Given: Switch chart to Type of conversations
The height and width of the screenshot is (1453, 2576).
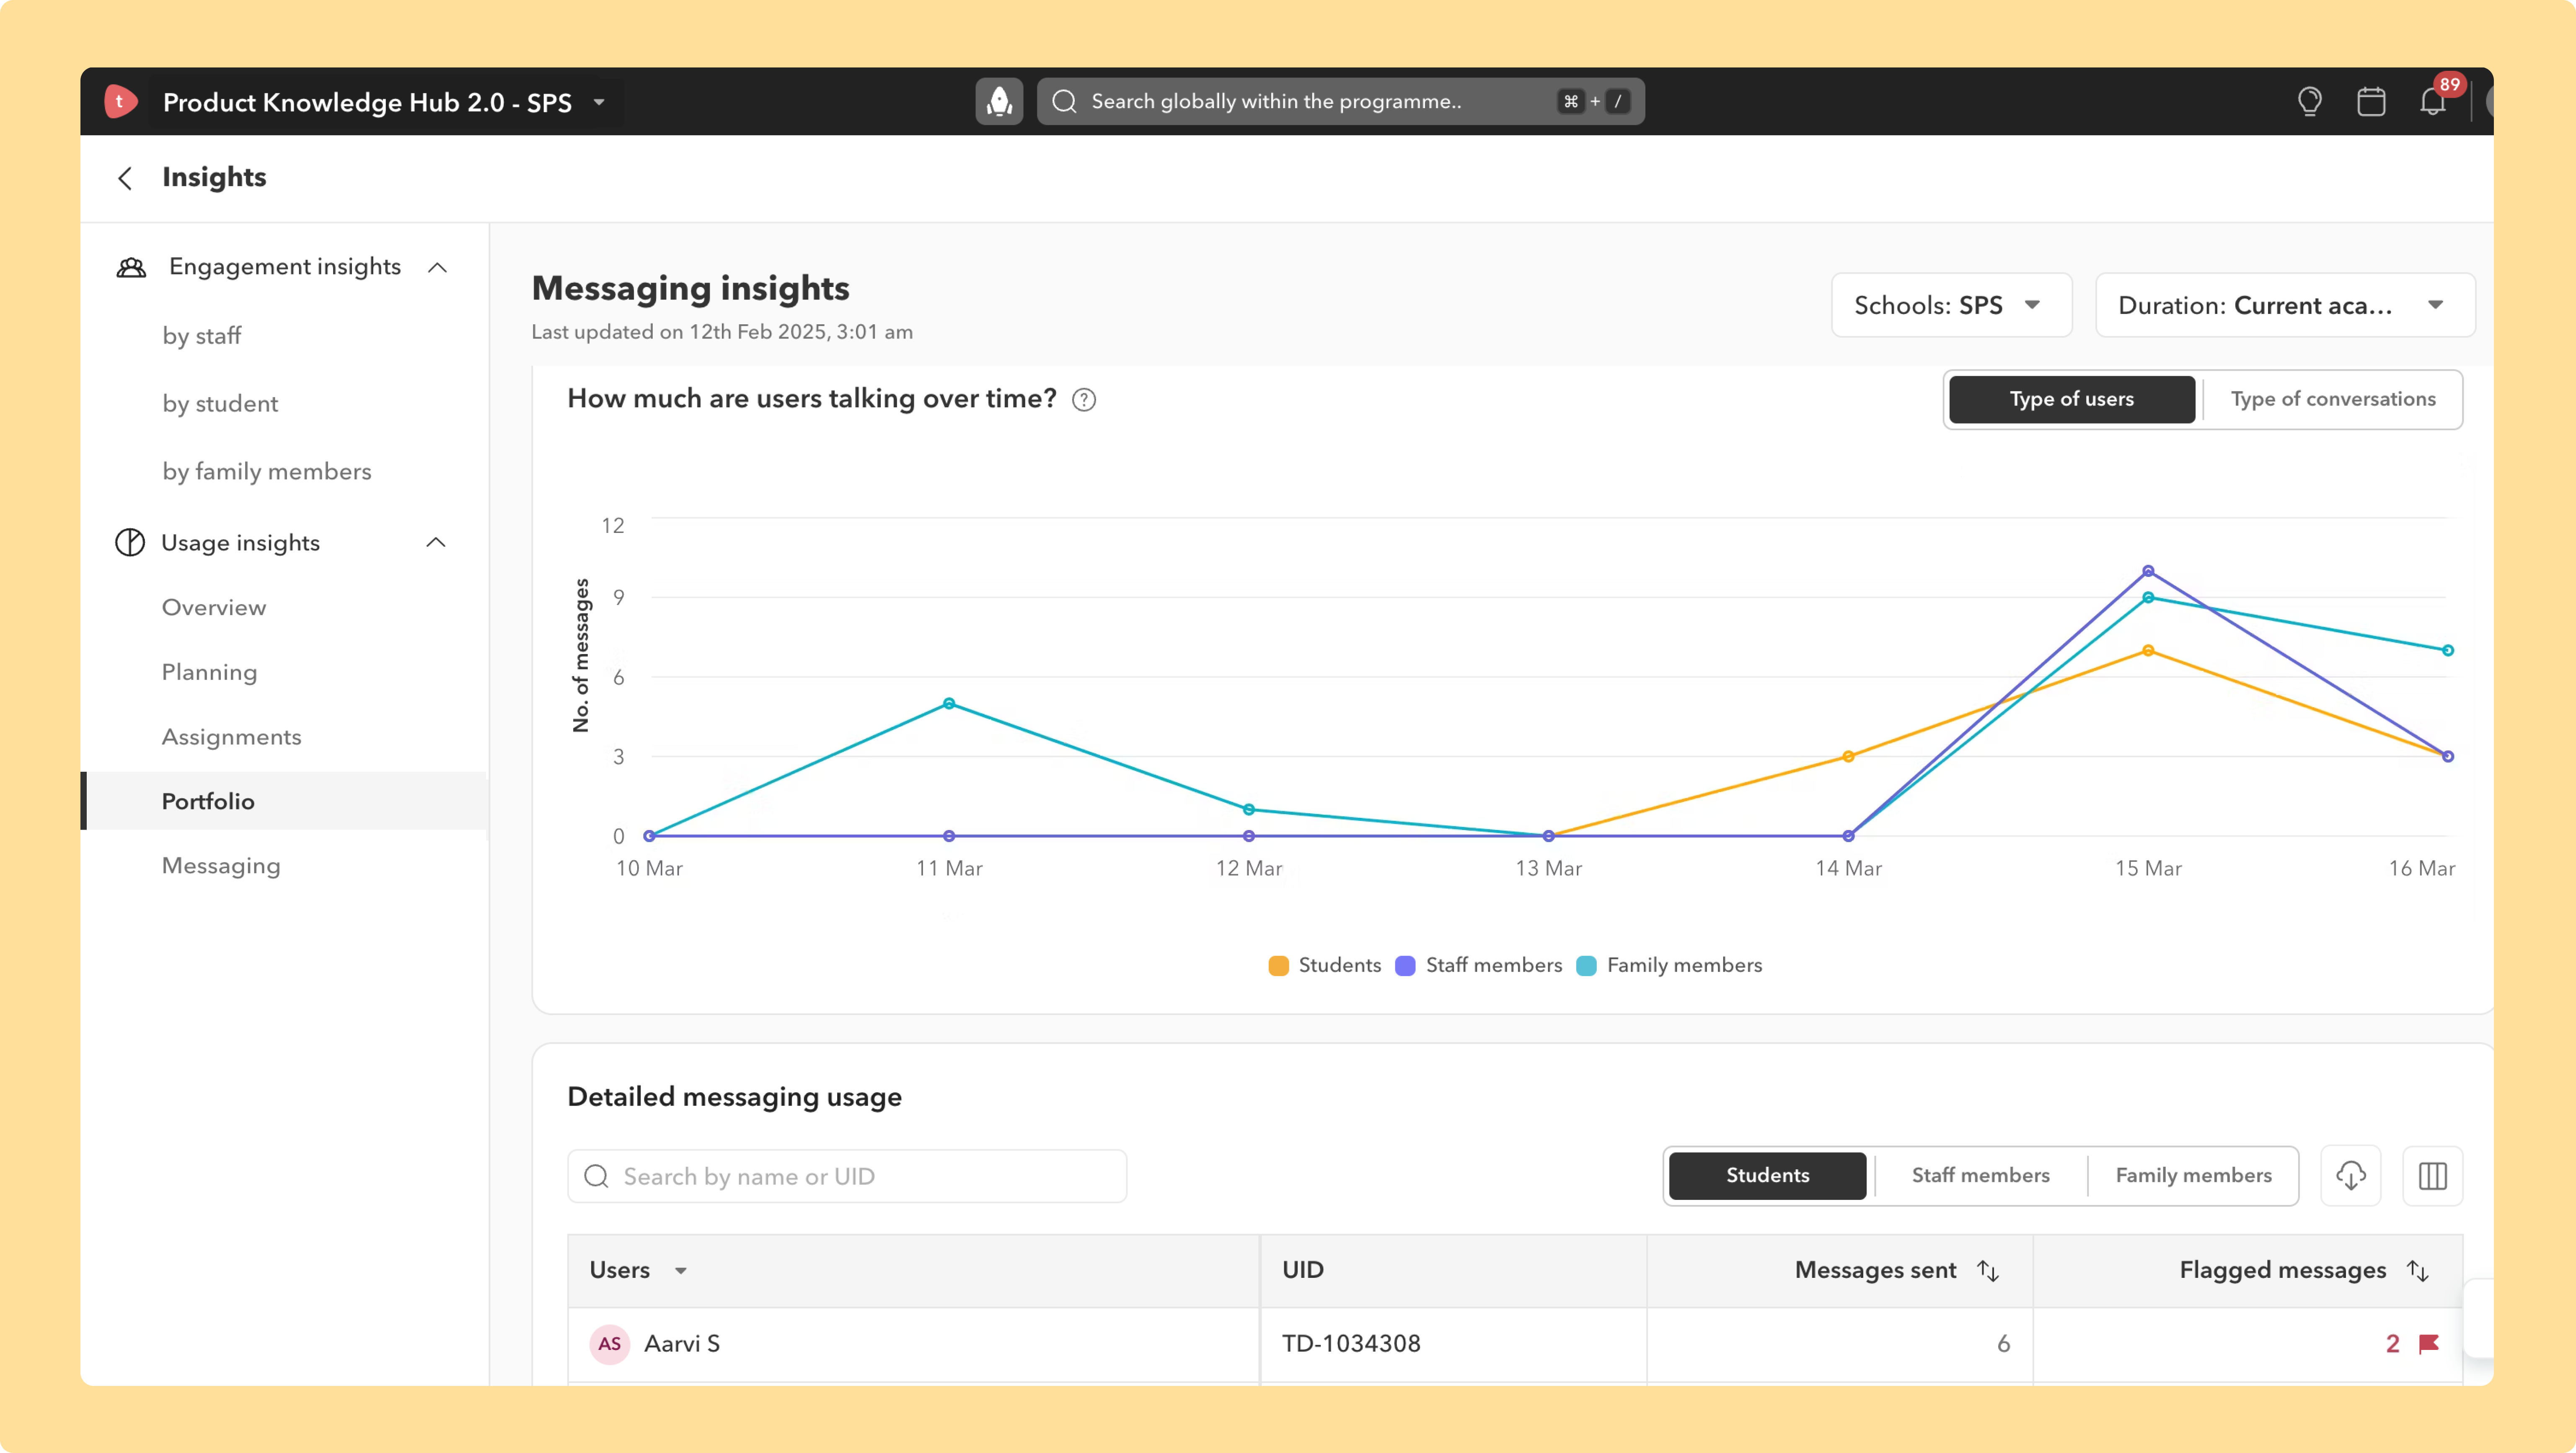Looking at the screenshot, I should coord(2333,399).
